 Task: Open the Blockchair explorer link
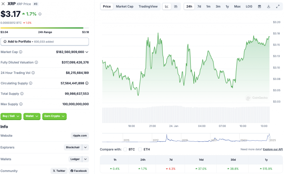click(x=73, y=147)
